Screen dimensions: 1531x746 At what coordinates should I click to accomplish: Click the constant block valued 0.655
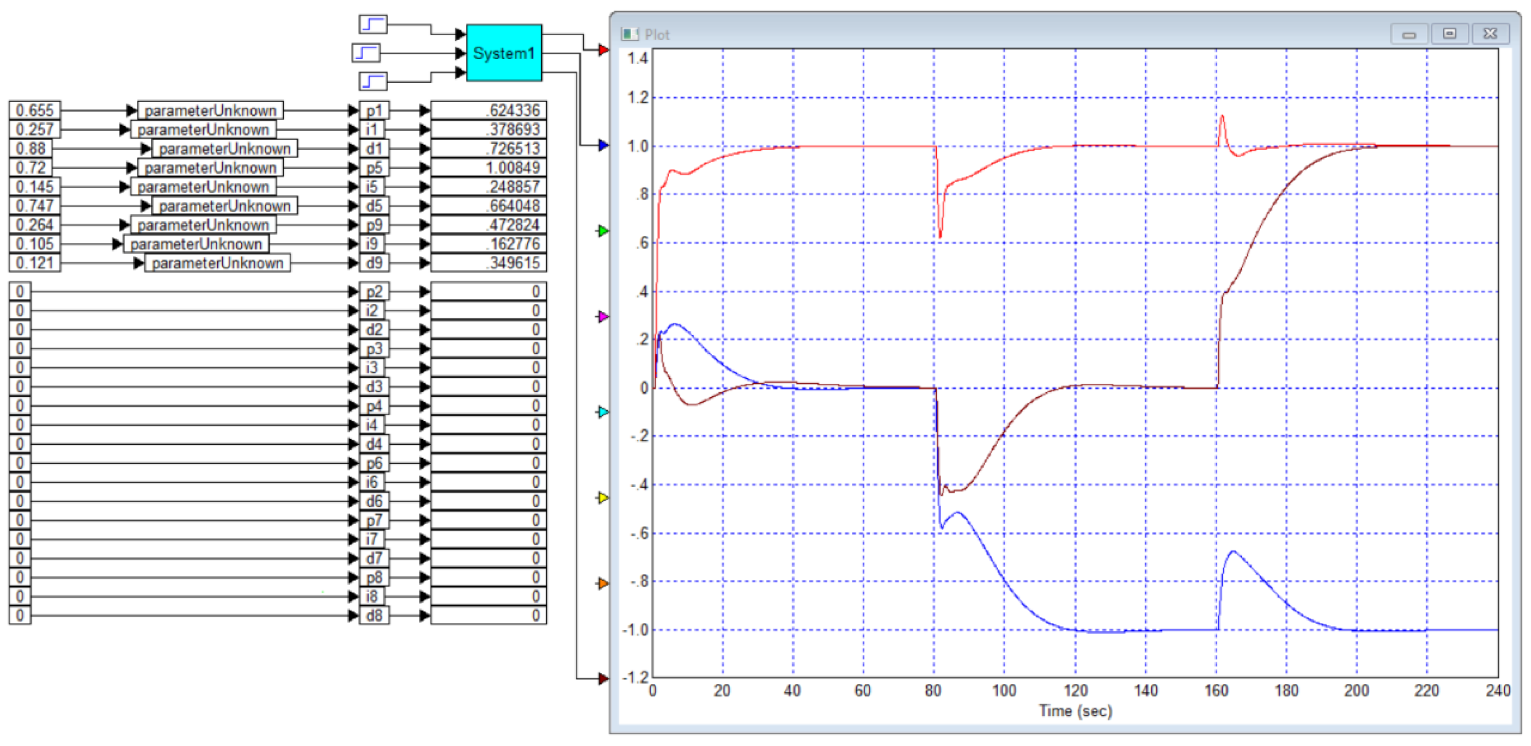click(35, 110)
